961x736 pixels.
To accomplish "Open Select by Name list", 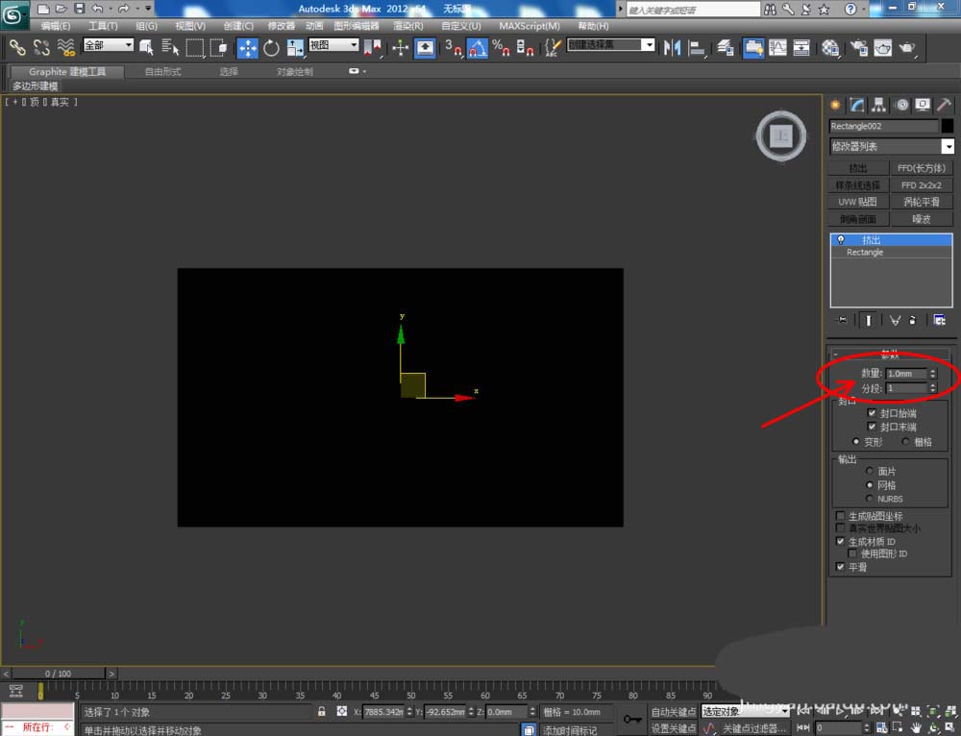I will pyautogui.click(x=170, y=47).
